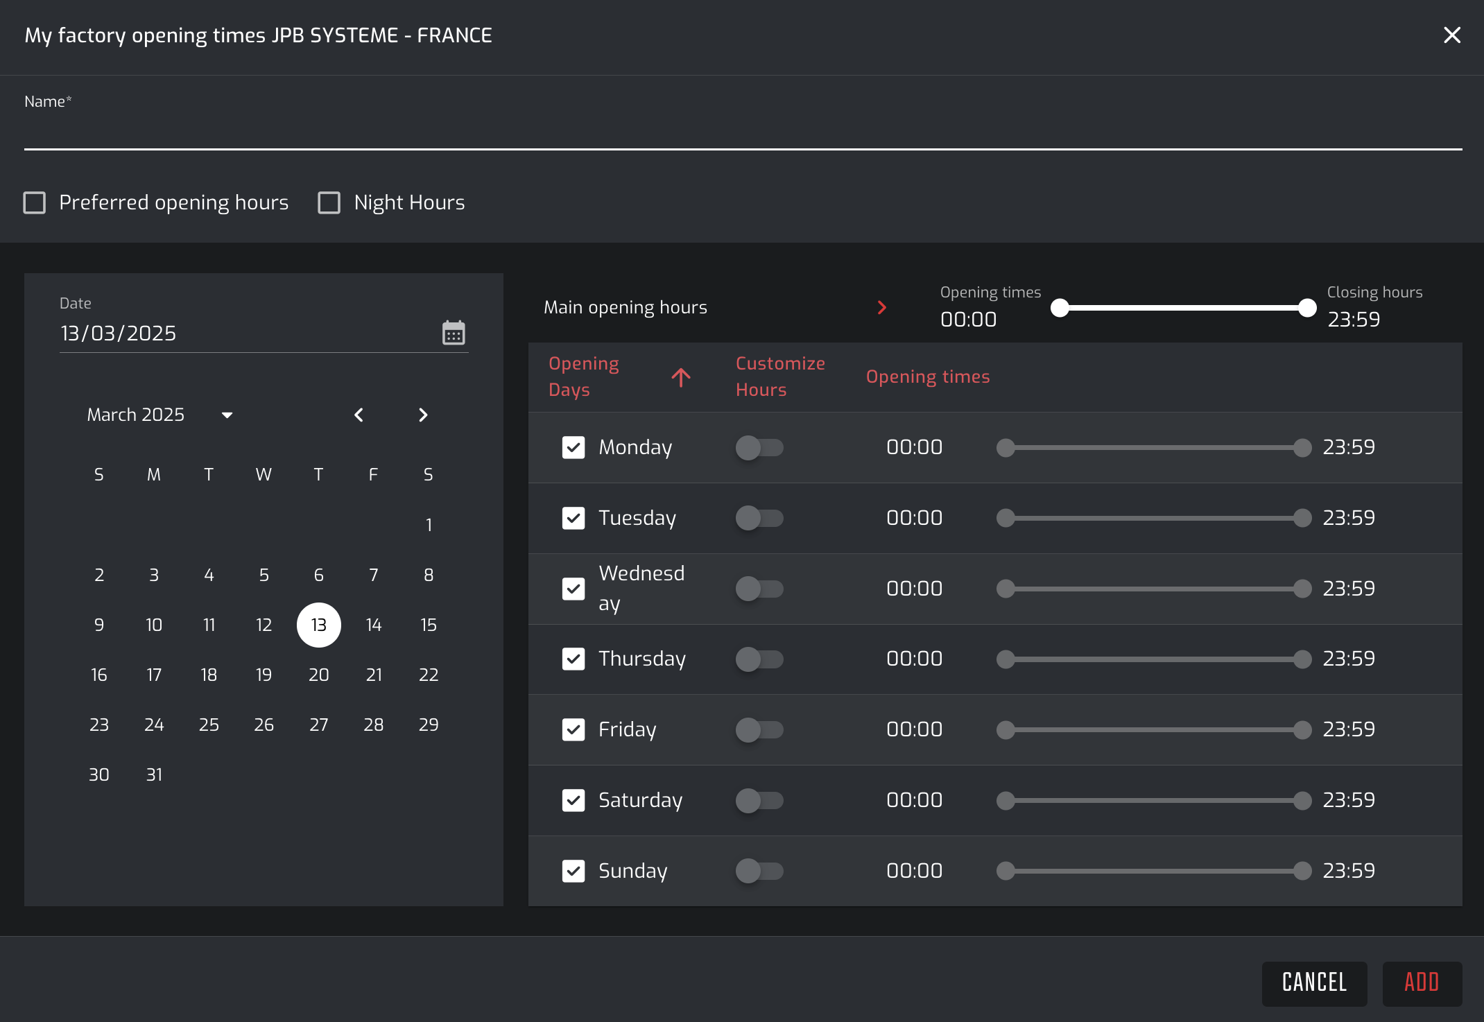Image resolution: width=1484 pixels, height=1022 pixels.
Task: Uncheck the Sunday opening day
Action: (x=573, y=871)
